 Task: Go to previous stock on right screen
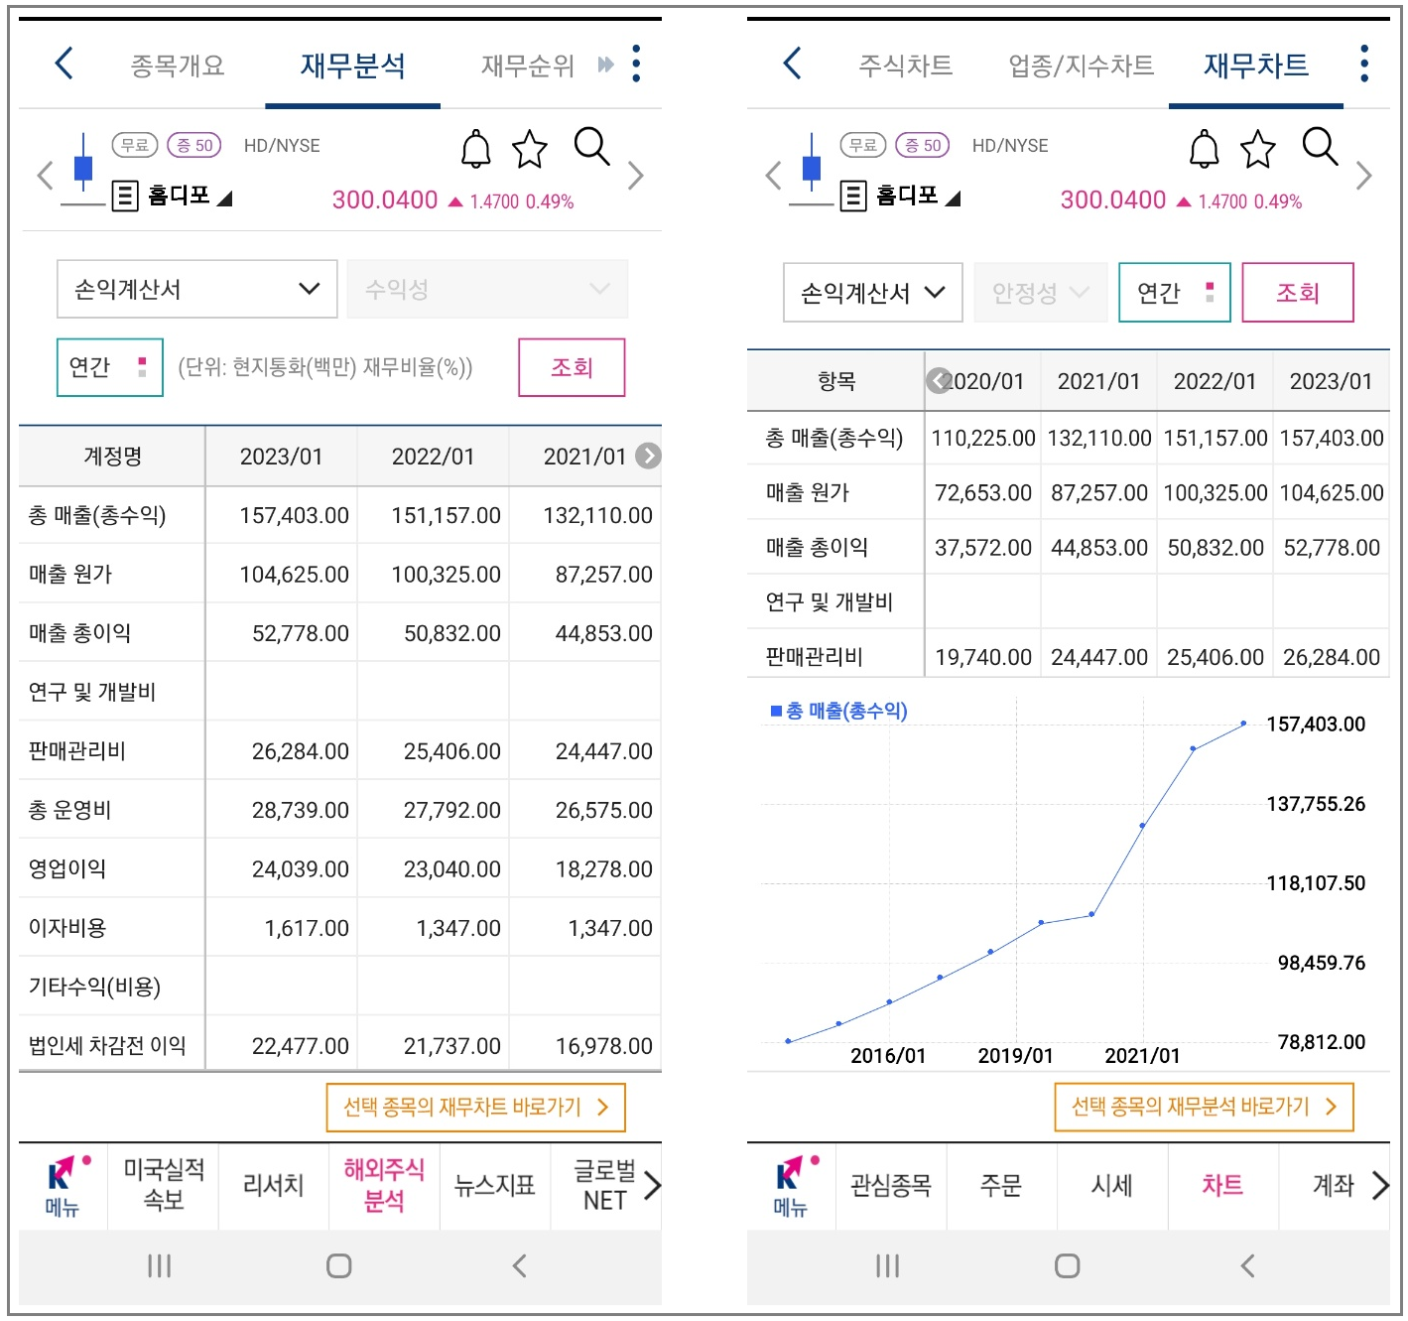773,176
